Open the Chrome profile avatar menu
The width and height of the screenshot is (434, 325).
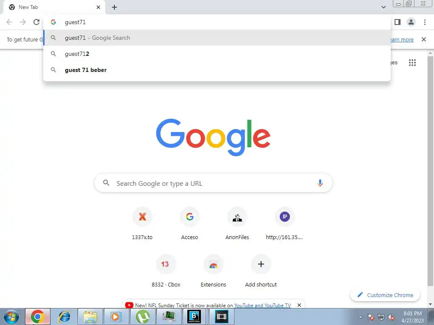411,22
